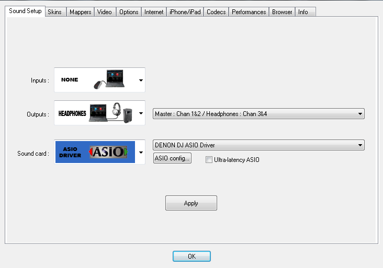Click the blue ASIO driver logo
The width and height of the screenshot is (383, 268).
point(95,152)
